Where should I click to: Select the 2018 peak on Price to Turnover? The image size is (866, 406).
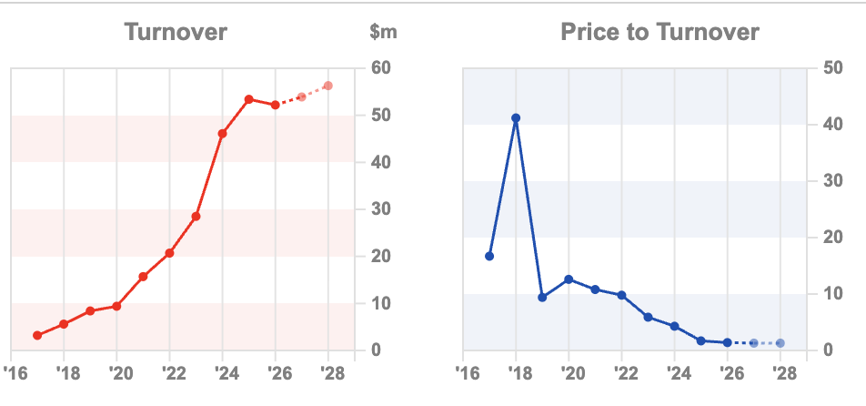pos(516,118)
